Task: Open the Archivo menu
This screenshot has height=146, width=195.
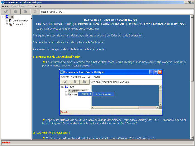Action: 6,6
